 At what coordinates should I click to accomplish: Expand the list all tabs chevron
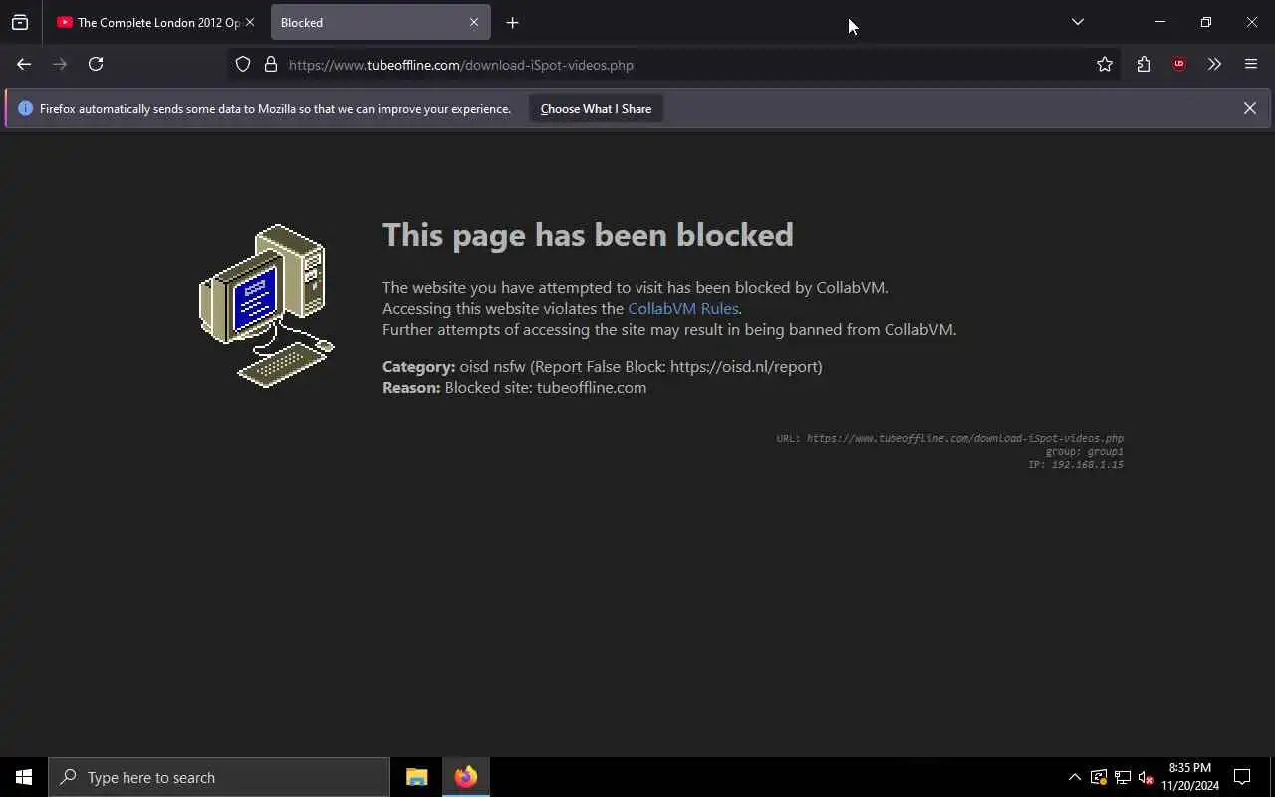[x=1077, y=22]
